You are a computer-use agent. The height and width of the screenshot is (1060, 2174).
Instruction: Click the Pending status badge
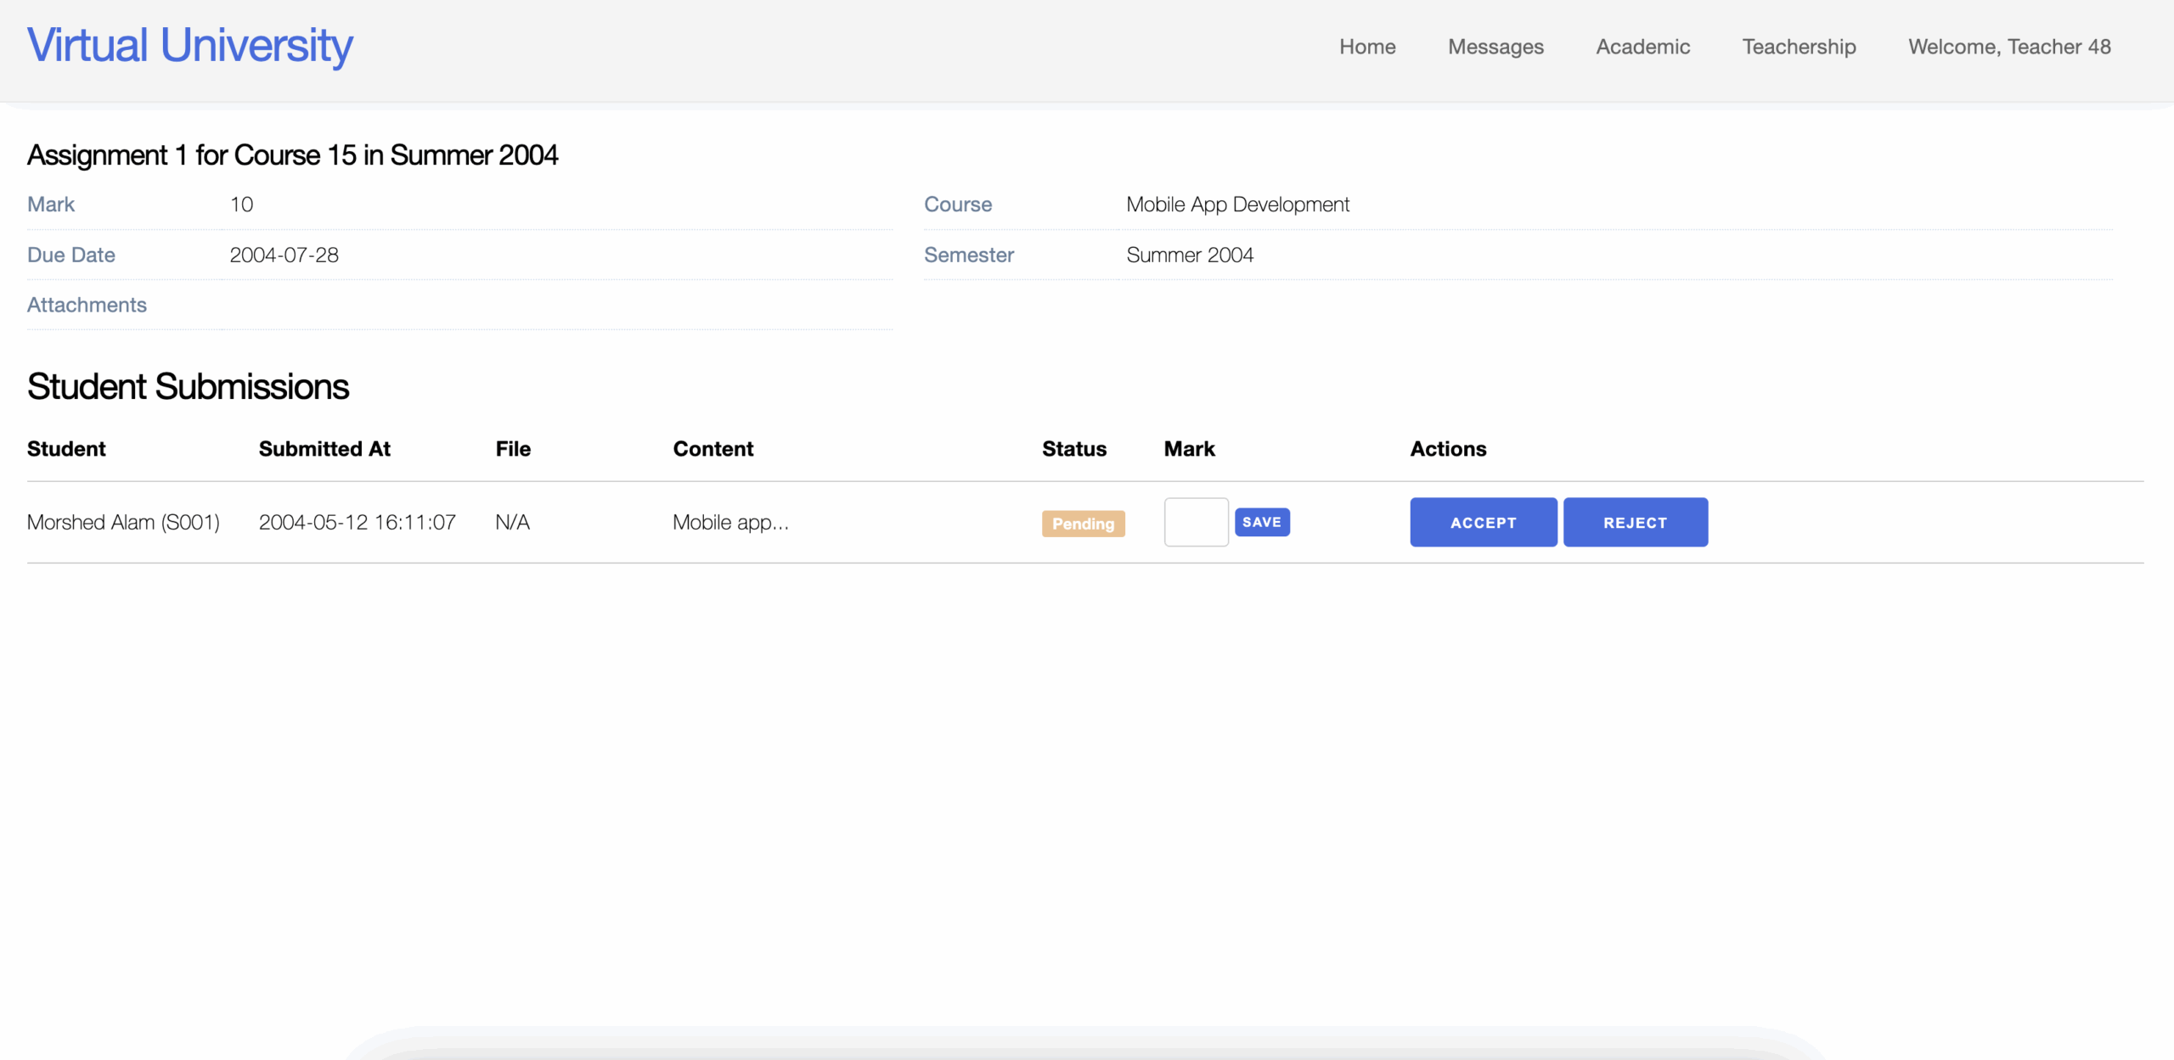pos(1083,524)
